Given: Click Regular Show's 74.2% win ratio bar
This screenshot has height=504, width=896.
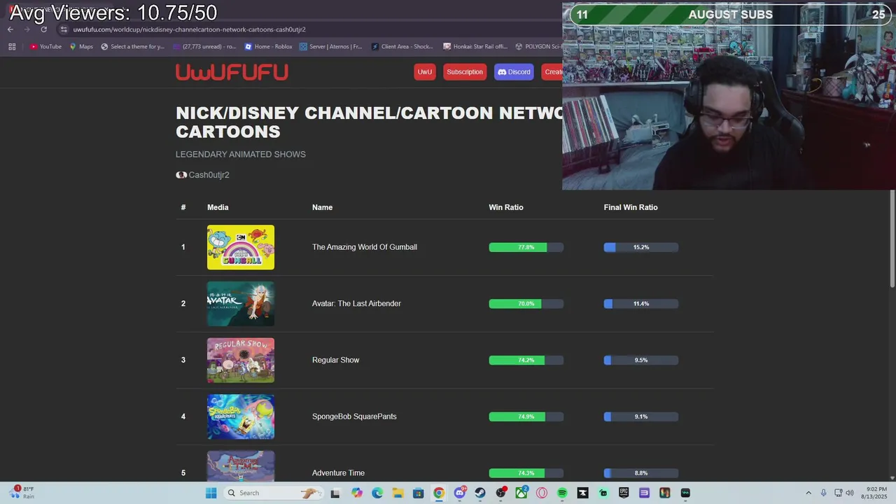Looking at the screenshot, I should (x=526, y=360).
